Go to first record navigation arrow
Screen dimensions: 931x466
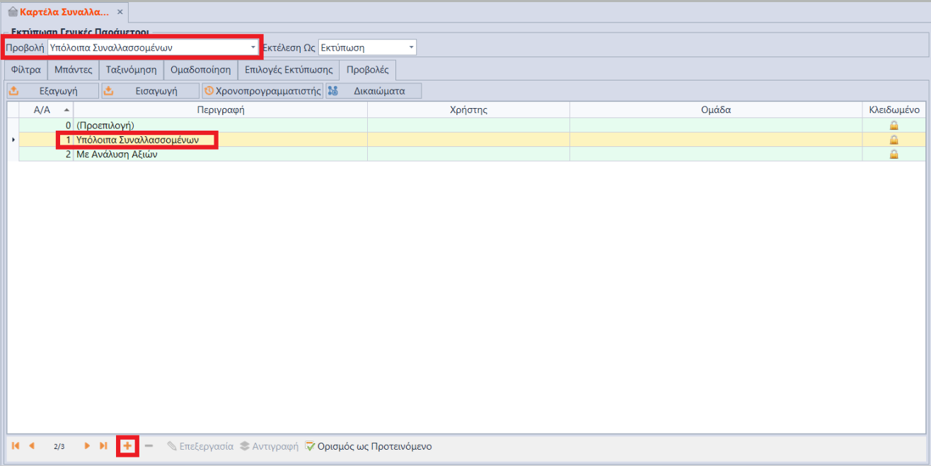point(16,446)
